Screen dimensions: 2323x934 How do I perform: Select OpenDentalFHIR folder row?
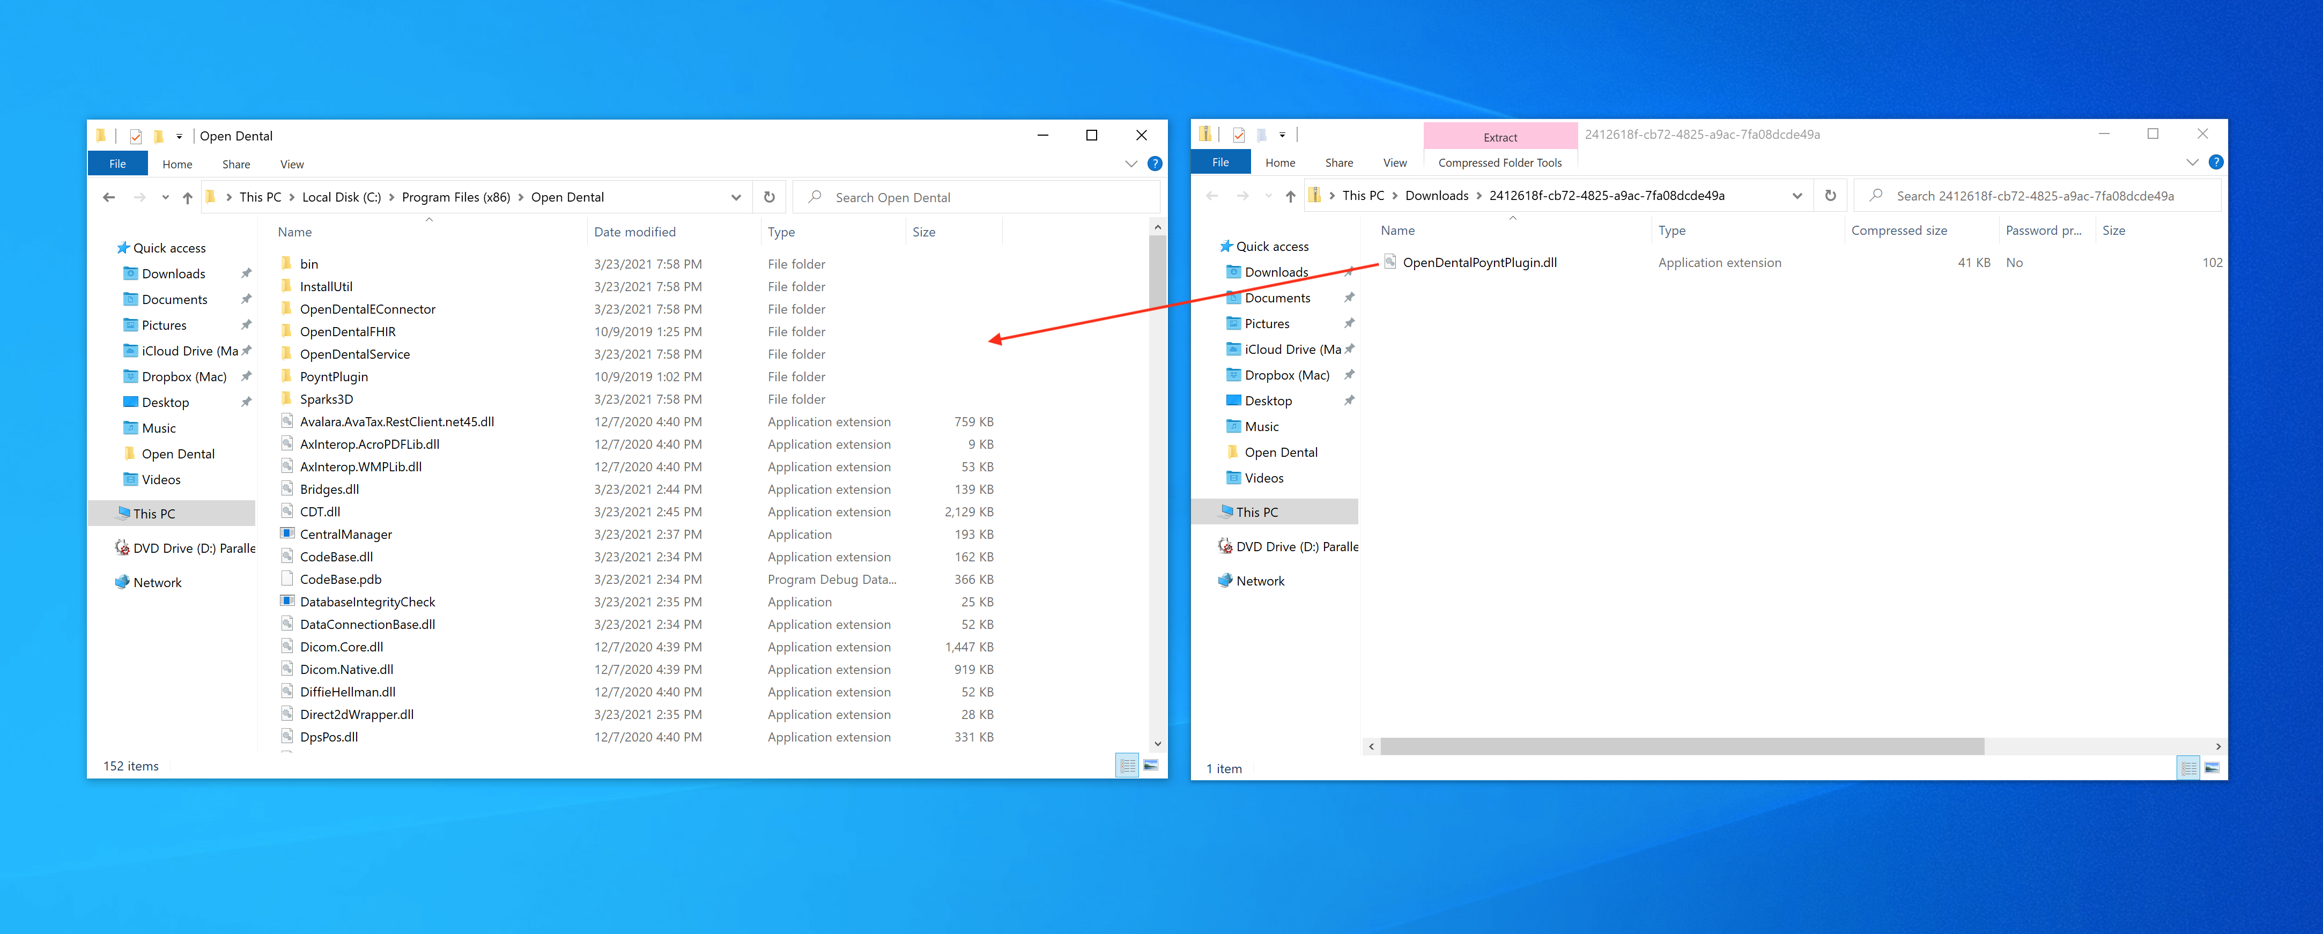pyautogui.click(x=639, y=332)
